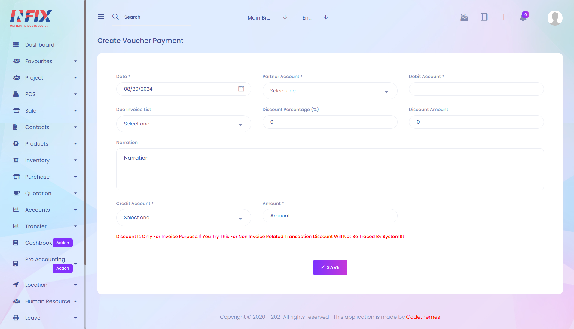Open the notebook icon in header
Screen dimensions: 574x329
point(484,17)
